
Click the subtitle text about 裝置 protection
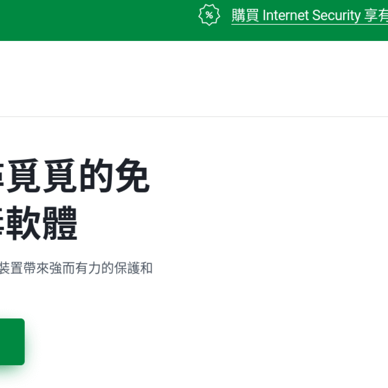76,267
